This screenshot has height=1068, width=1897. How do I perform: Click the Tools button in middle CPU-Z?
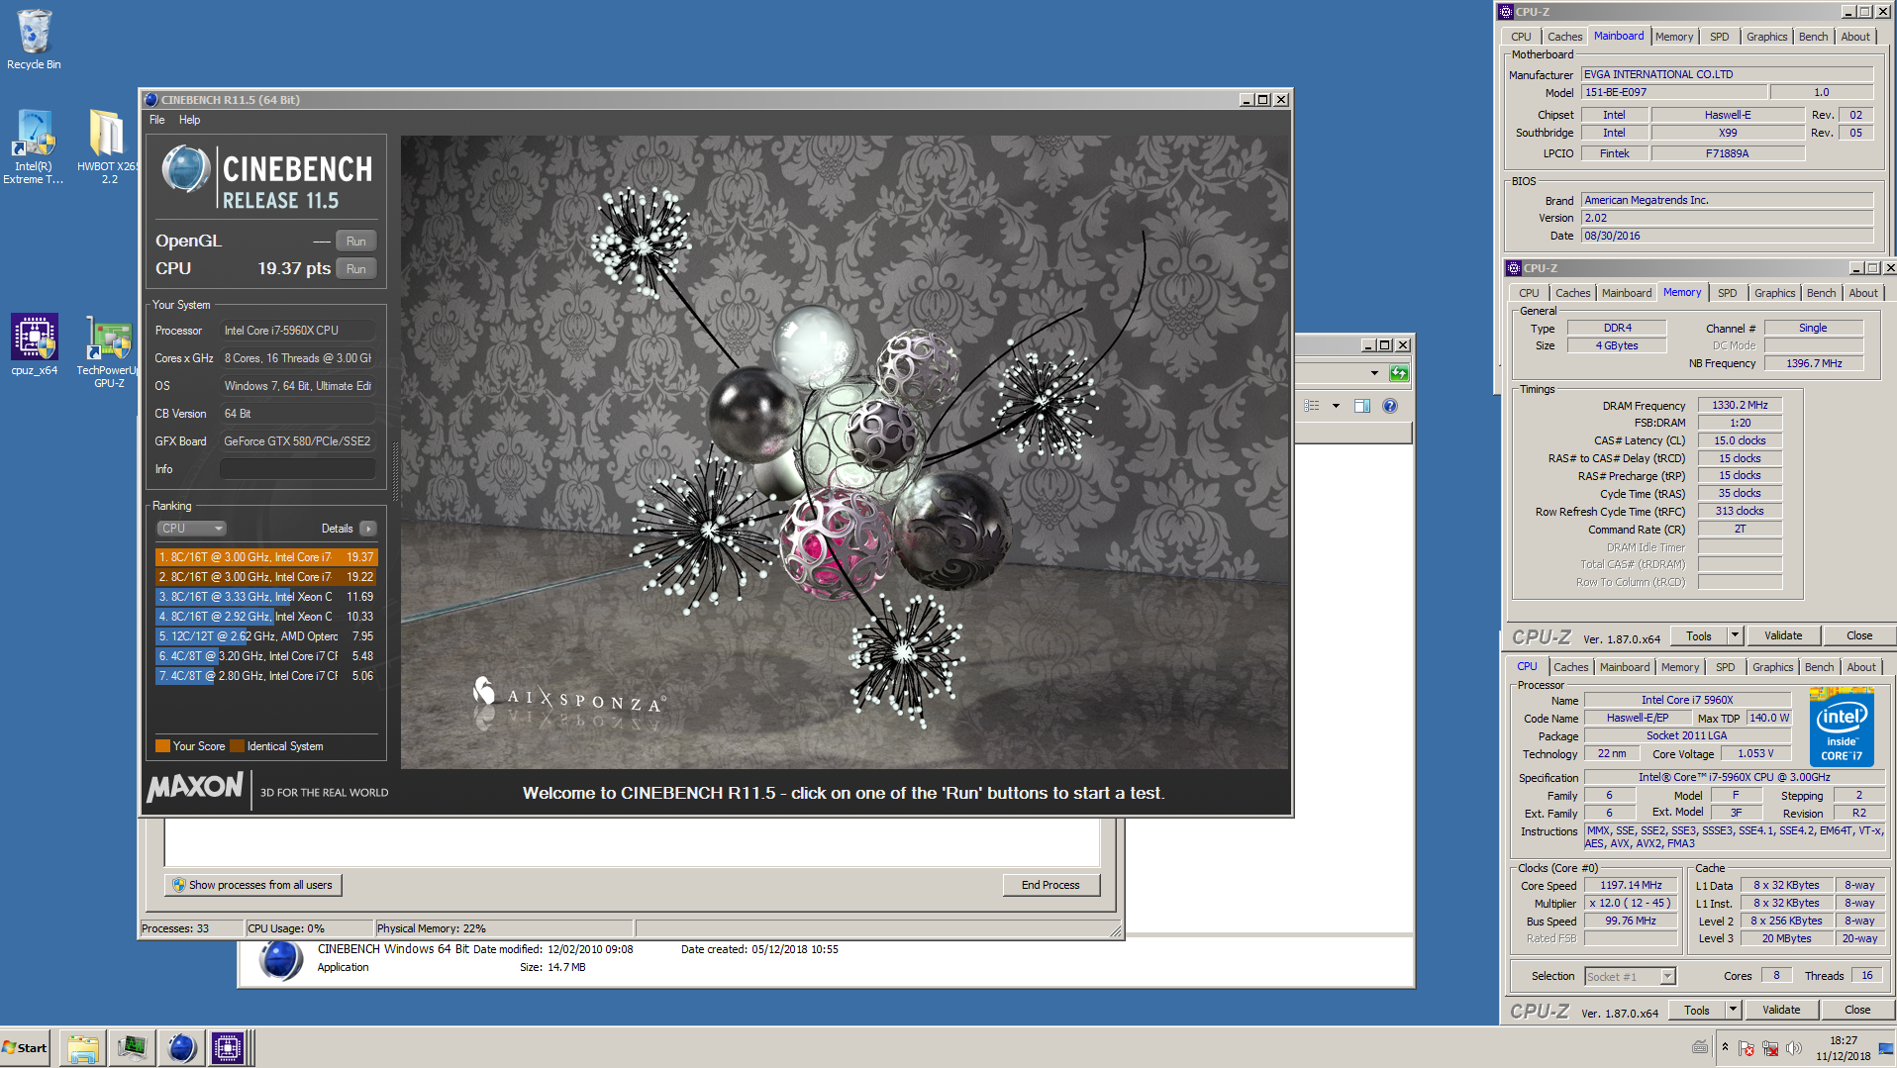click(x=1699, y=635)
